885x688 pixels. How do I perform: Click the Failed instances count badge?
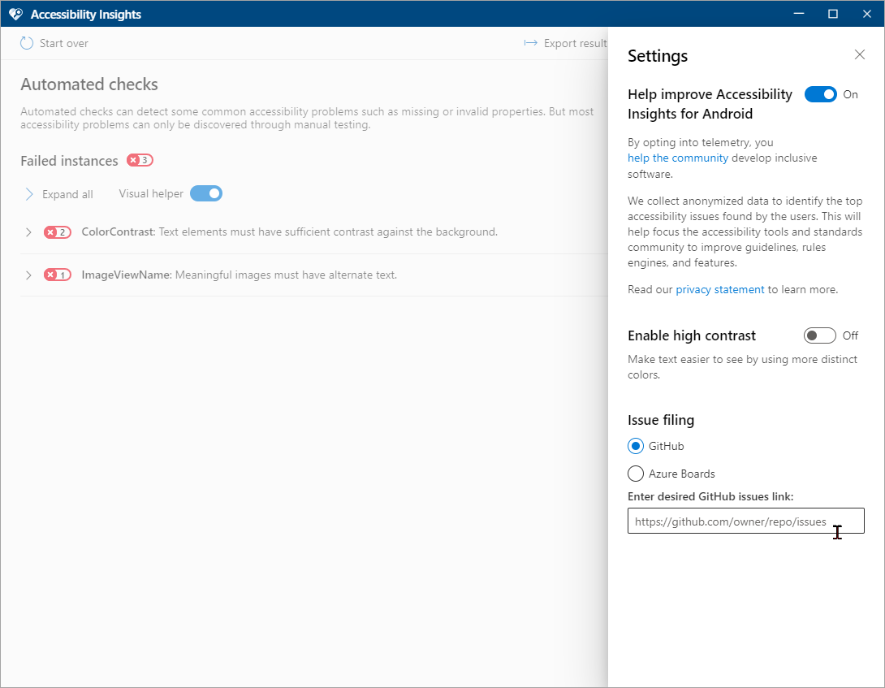[x=140, y=160]
